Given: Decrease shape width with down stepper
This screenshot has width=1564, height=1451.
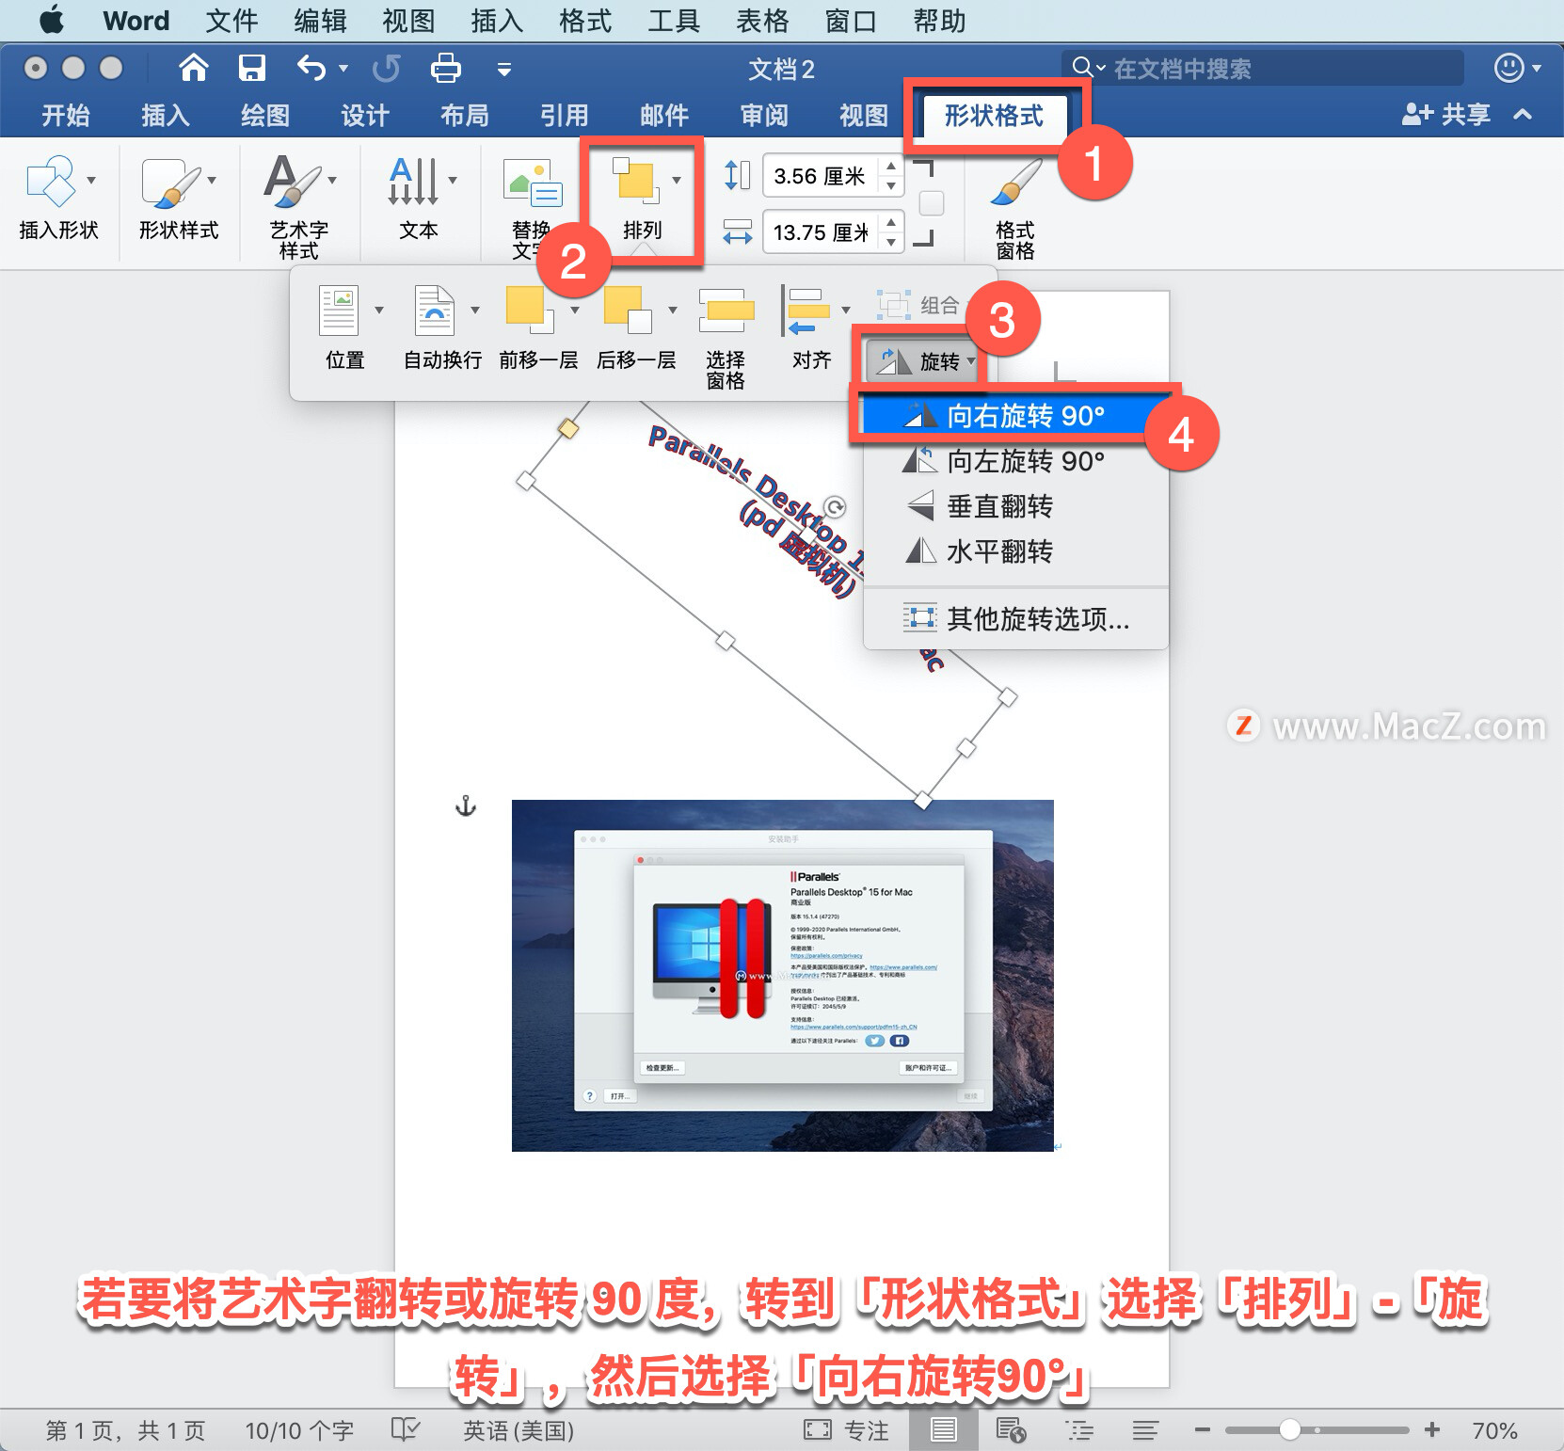Looking at the screenshot, I should click(891, 242).
